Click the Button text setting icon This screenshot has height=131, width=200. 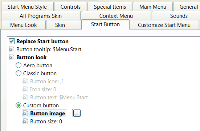(25, 98)
